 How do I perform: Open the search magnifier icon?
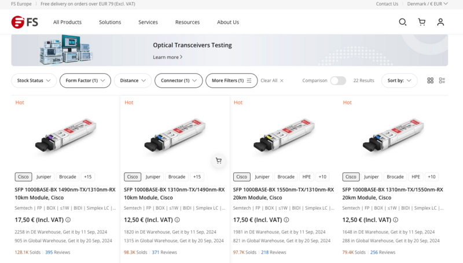[x=402, y=22]
